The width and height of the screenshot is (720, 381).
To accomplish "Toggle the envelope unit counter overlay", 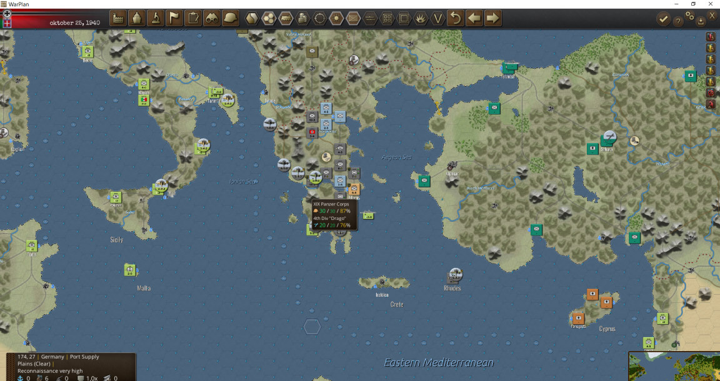I will tap(353, 18).
